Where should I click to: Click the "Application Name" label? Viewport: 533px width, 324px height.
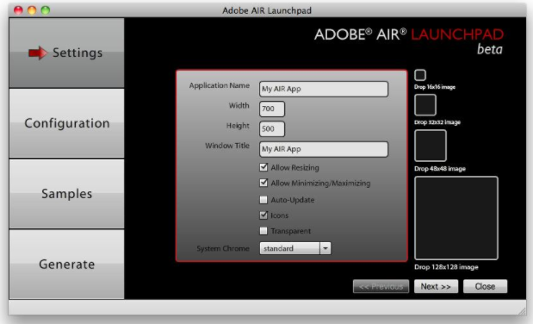point(220,86)
